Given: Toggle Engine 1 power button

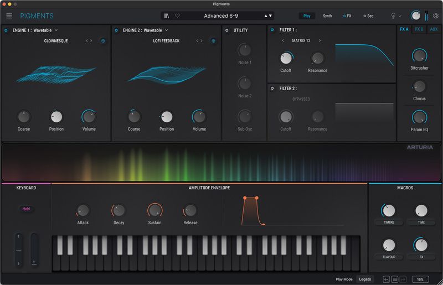Looking at the screenshot, I should point(6,30).
